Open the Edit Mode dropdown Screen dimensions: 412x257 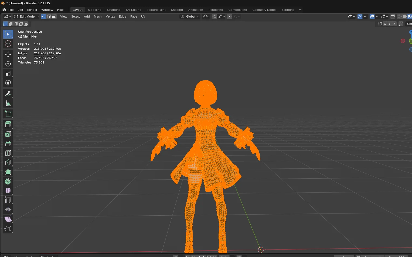26,16
